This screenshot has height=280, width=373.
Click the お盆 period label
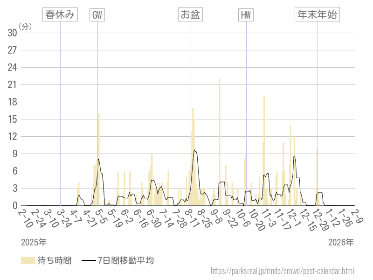[190, 14]
